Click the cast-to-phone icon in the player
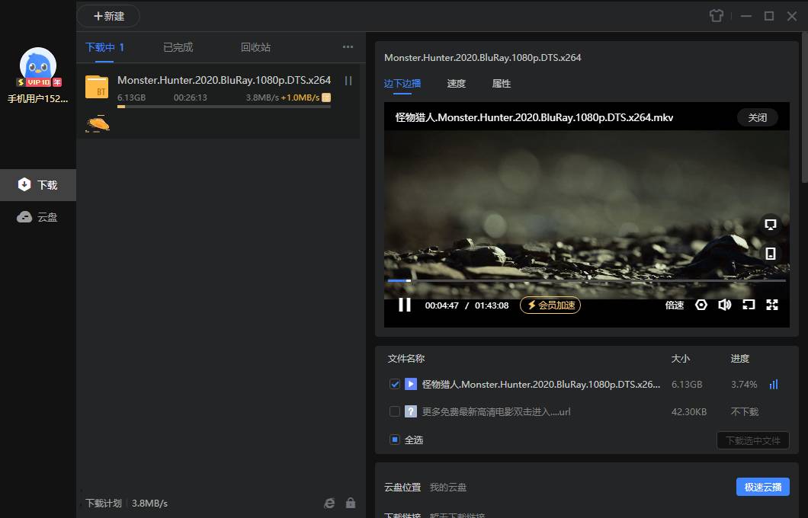The image size is (808, 518). pyautogui.click(x=770, y=252)
